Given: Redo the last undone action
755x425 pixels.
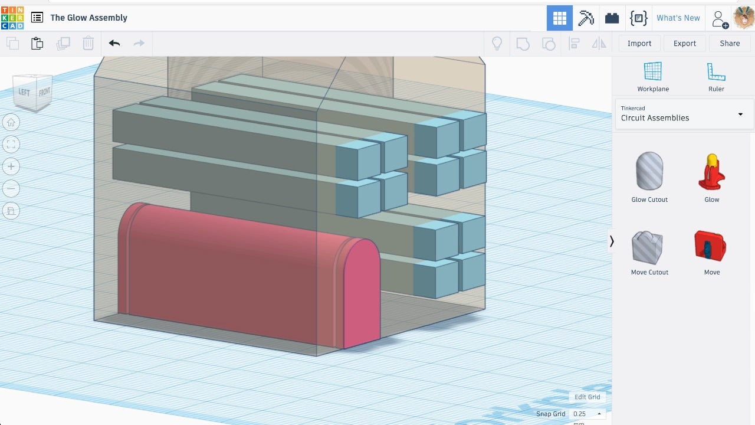Looking at the screenshot, I should click(x=139, y=43).
